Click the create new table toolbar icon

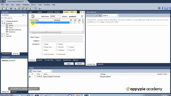pos(20,8)
